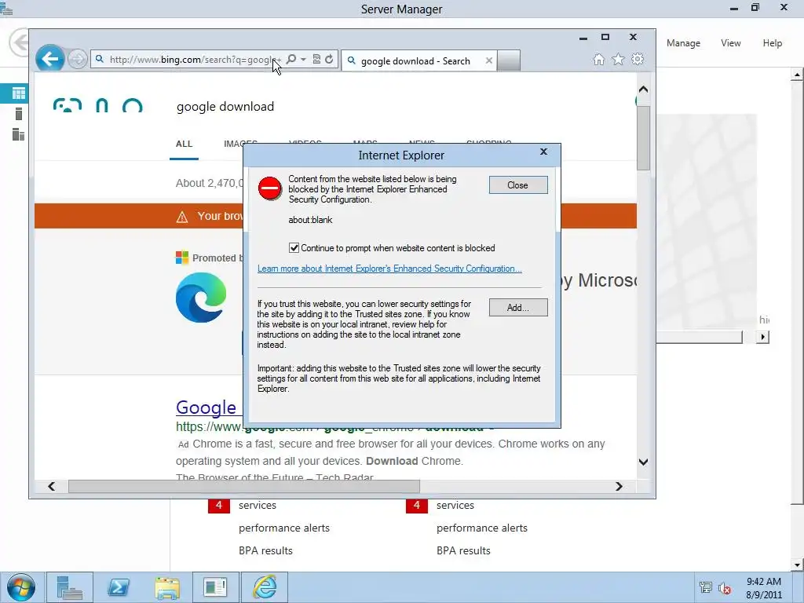The height and width of the screenshot is (603, 804).
Task: Click the muted volume icon in tray
Action: 725,588
